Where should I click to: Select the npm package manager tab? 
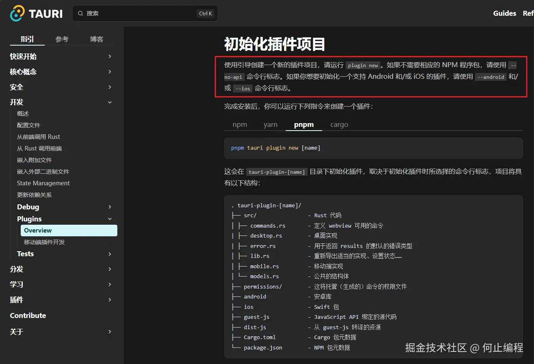point(240,124)
